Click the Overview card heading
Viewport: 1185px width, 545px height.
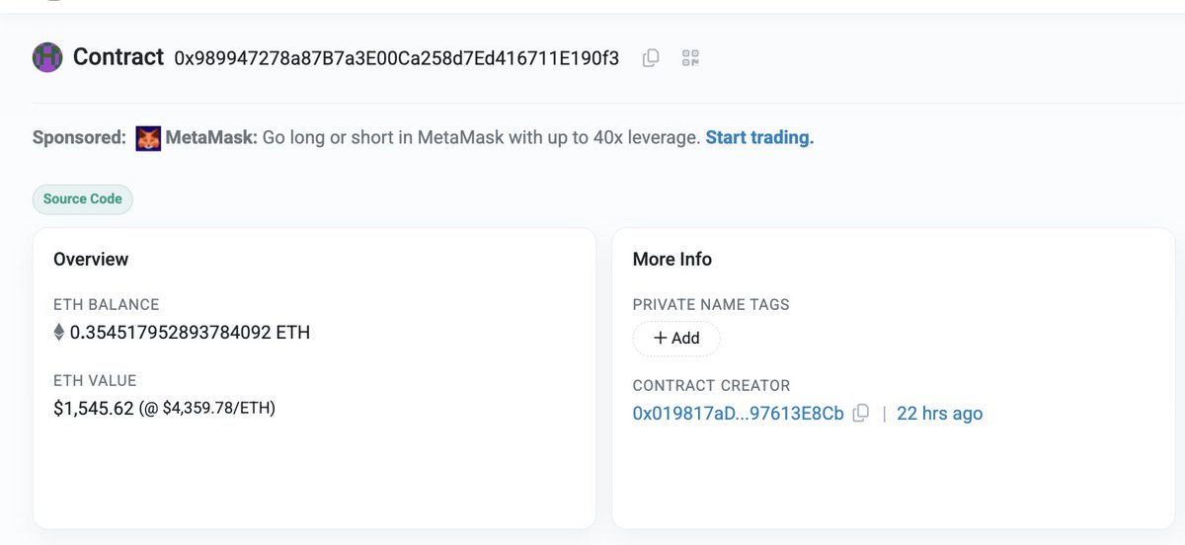point(91,259)
